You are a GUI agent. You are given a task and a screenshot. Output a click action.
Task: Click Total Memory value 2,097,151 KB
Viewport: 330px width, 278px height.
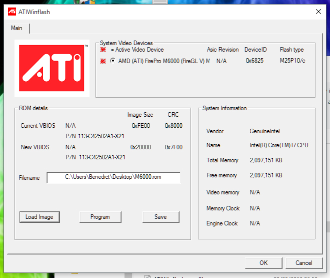pos(266,160)
